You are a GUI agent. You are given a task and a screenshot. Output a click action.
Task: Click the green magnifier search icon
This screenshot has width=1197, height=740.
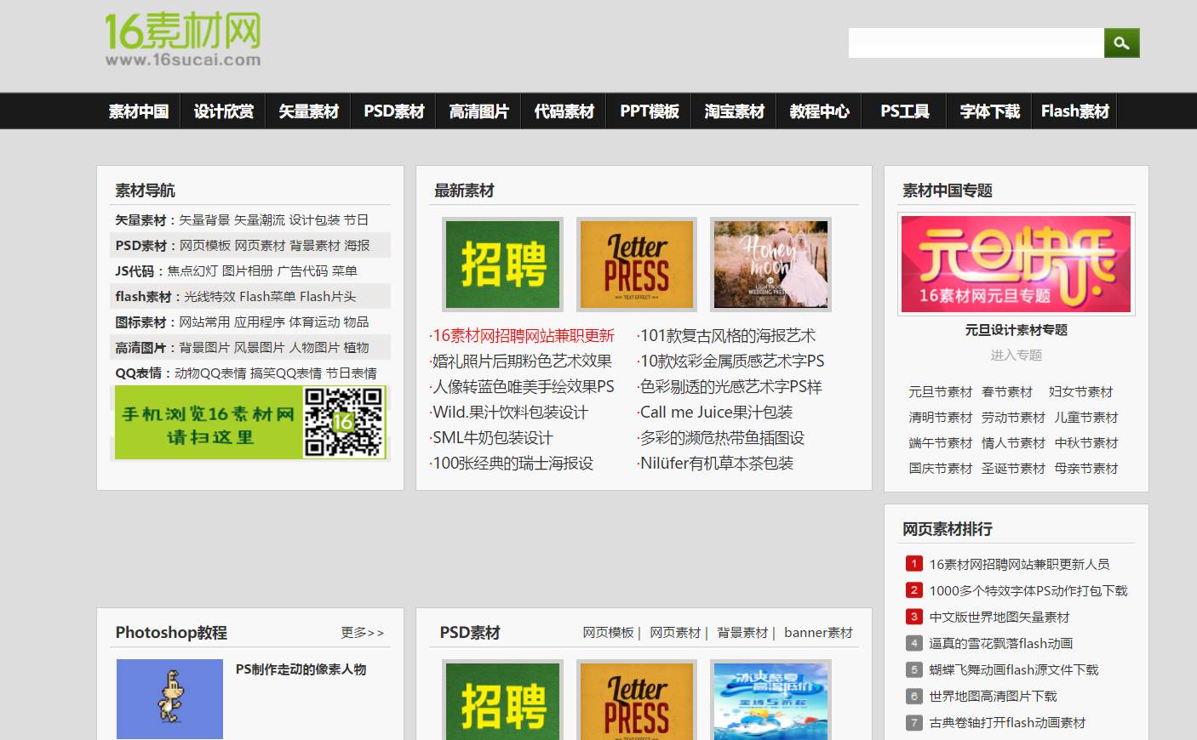(1121, 43)
